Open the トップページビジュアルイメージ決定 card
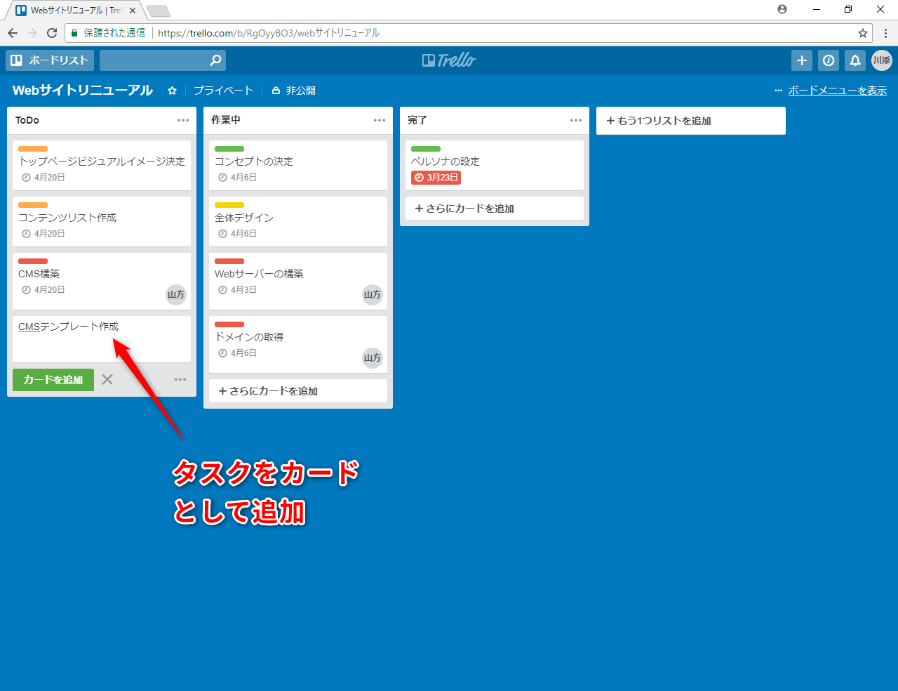 coord(102,165)
